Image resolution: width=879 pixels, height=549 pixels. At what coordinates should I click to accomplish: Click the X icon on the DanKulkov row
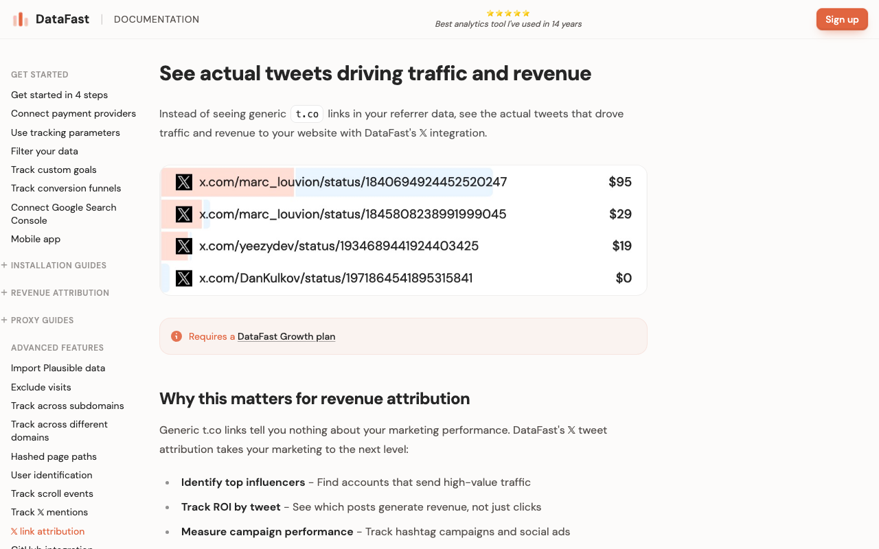[183, 278]
